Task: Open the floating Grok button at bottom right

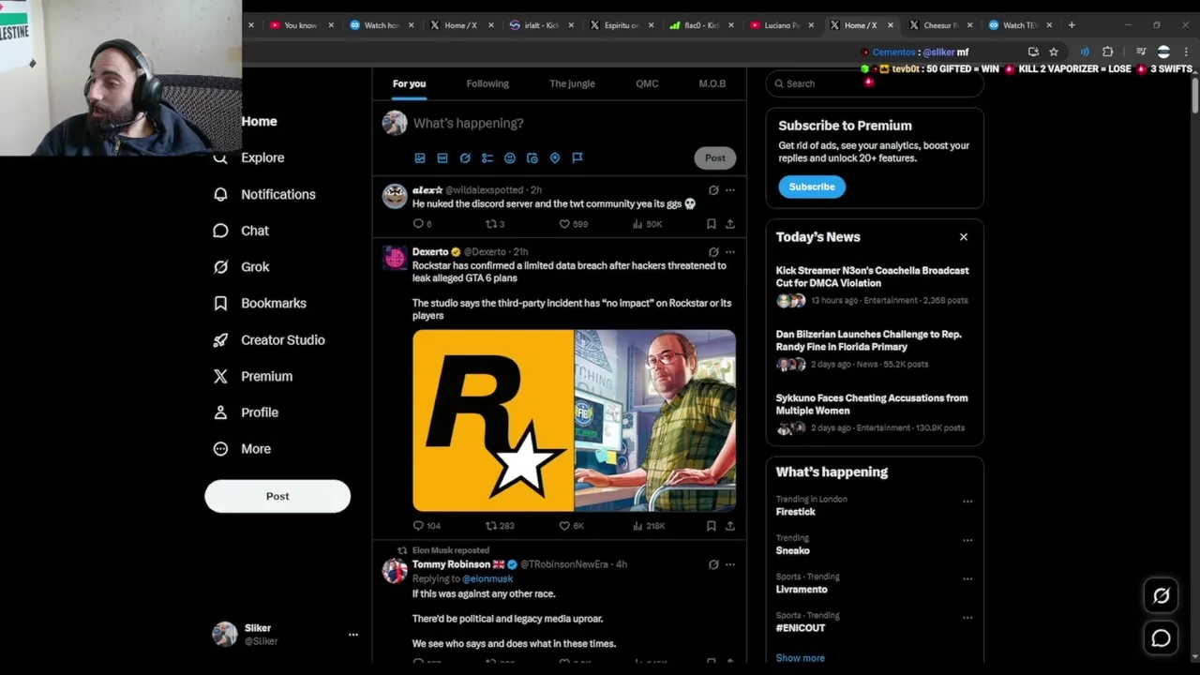Action: [x=1161, y=595]
